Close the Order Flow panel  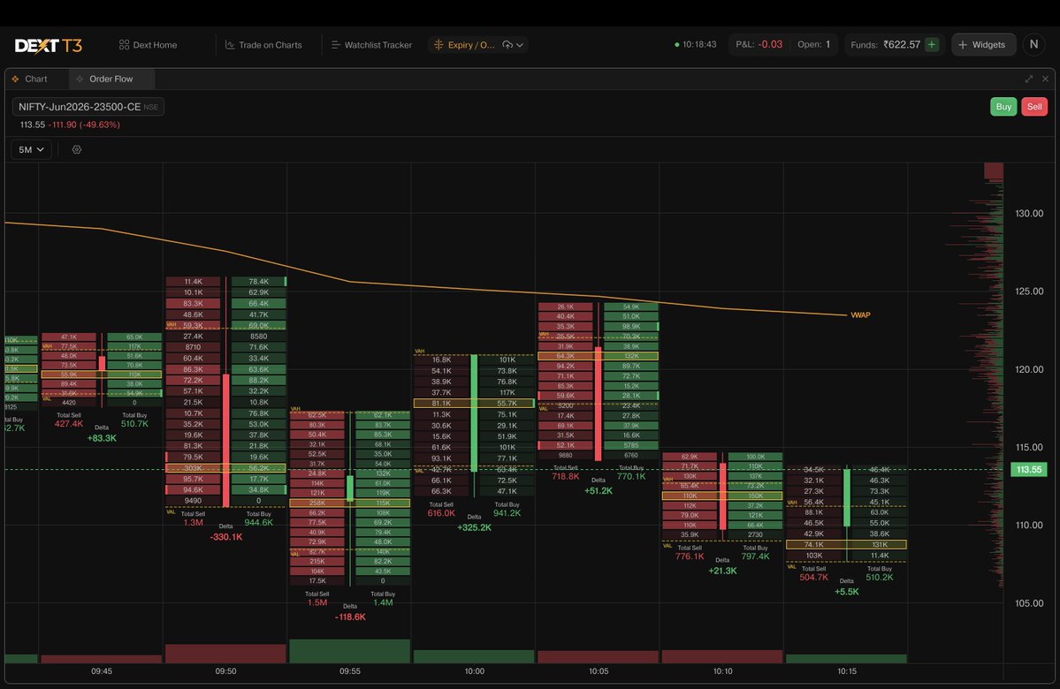coord(1045,79)
